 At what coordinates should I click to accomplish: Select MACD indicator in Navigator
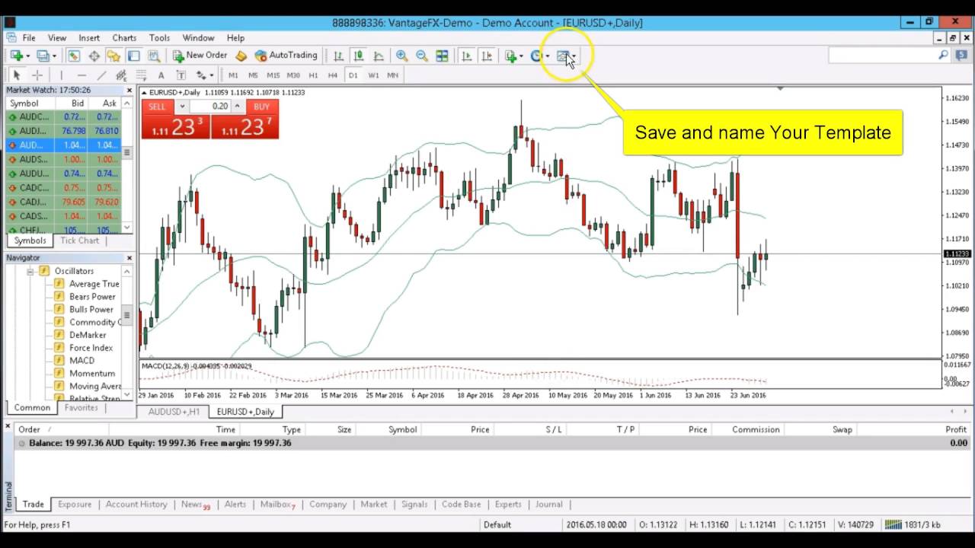click(x=82, y=361)
